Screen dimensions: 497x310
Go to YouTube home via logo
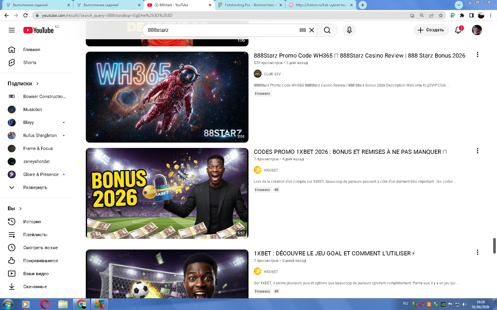point(38,30)
